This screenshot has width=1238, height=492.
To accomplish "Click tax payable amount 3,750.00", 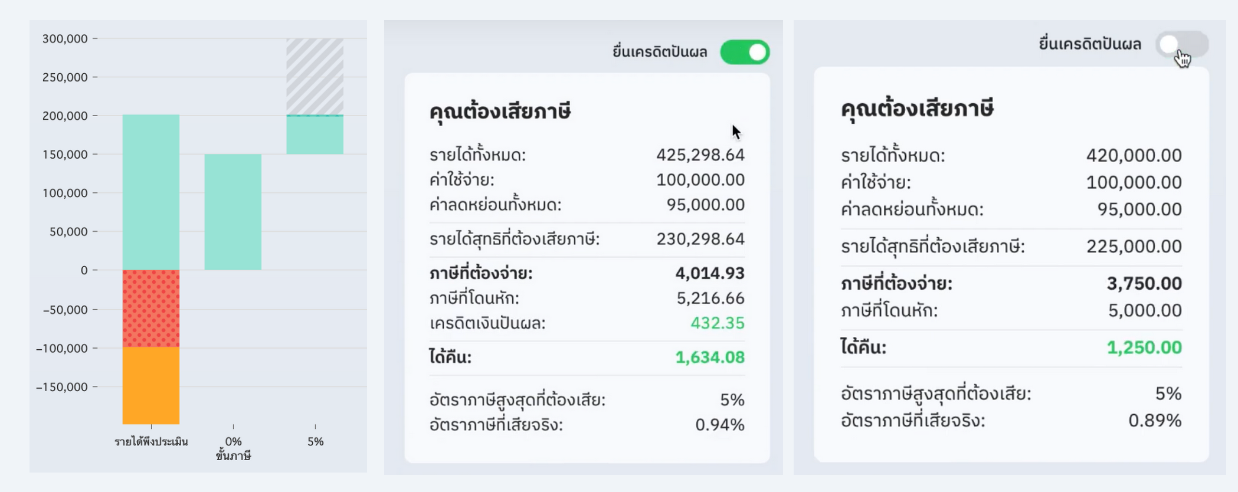I will [x=1144, y=284].
